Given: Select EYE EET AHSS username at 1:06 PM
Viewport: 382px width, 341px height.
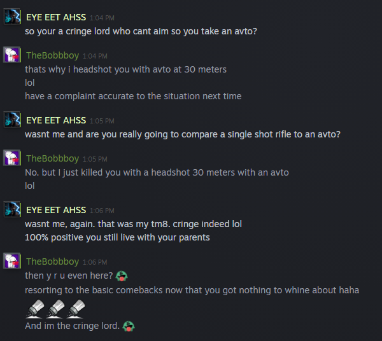Looking at the screenshot, I should (x=56, y=210).
